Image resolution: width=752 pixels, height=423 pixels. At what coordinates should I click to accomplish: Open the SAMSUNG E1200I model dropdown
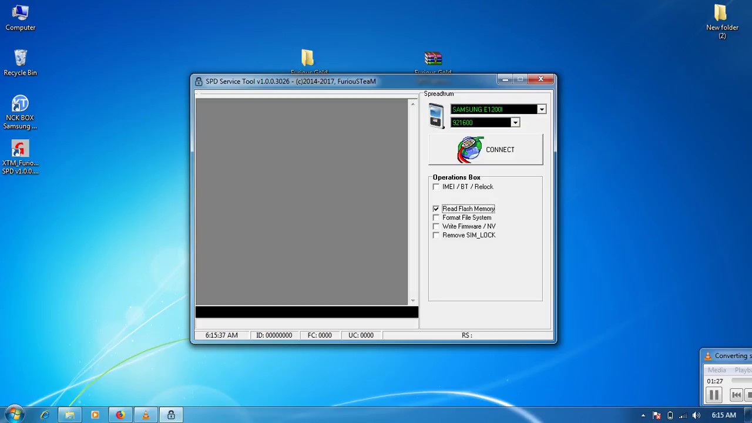point(542,109)
